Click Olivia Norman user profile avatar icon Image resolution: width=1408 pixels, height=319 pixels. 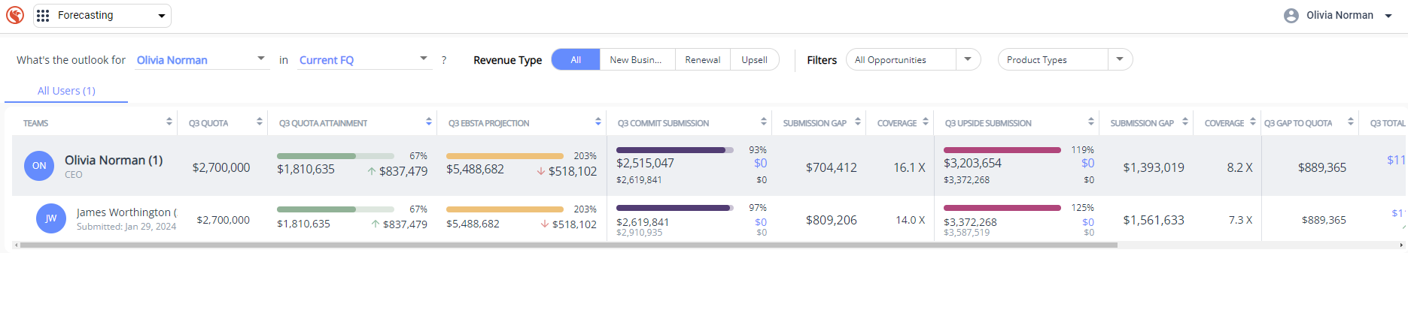pos(1291,16)
